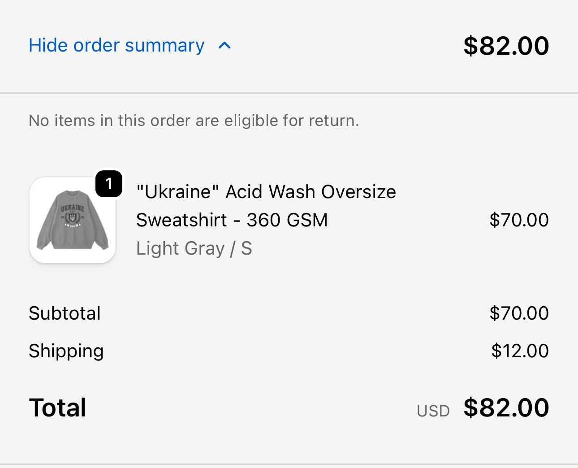Click the bold $82.00 total amount
578x468 pixels.
506,407
